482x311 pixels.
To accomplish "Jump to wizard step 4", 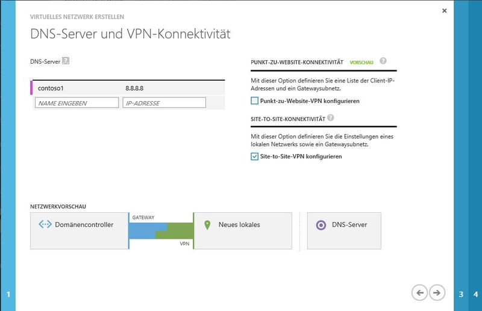I will (475, 294).
